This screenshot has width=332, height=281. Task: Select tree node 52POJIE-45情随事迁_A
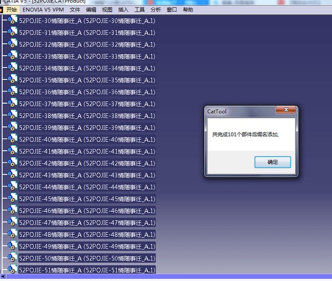tap(87, 199)
